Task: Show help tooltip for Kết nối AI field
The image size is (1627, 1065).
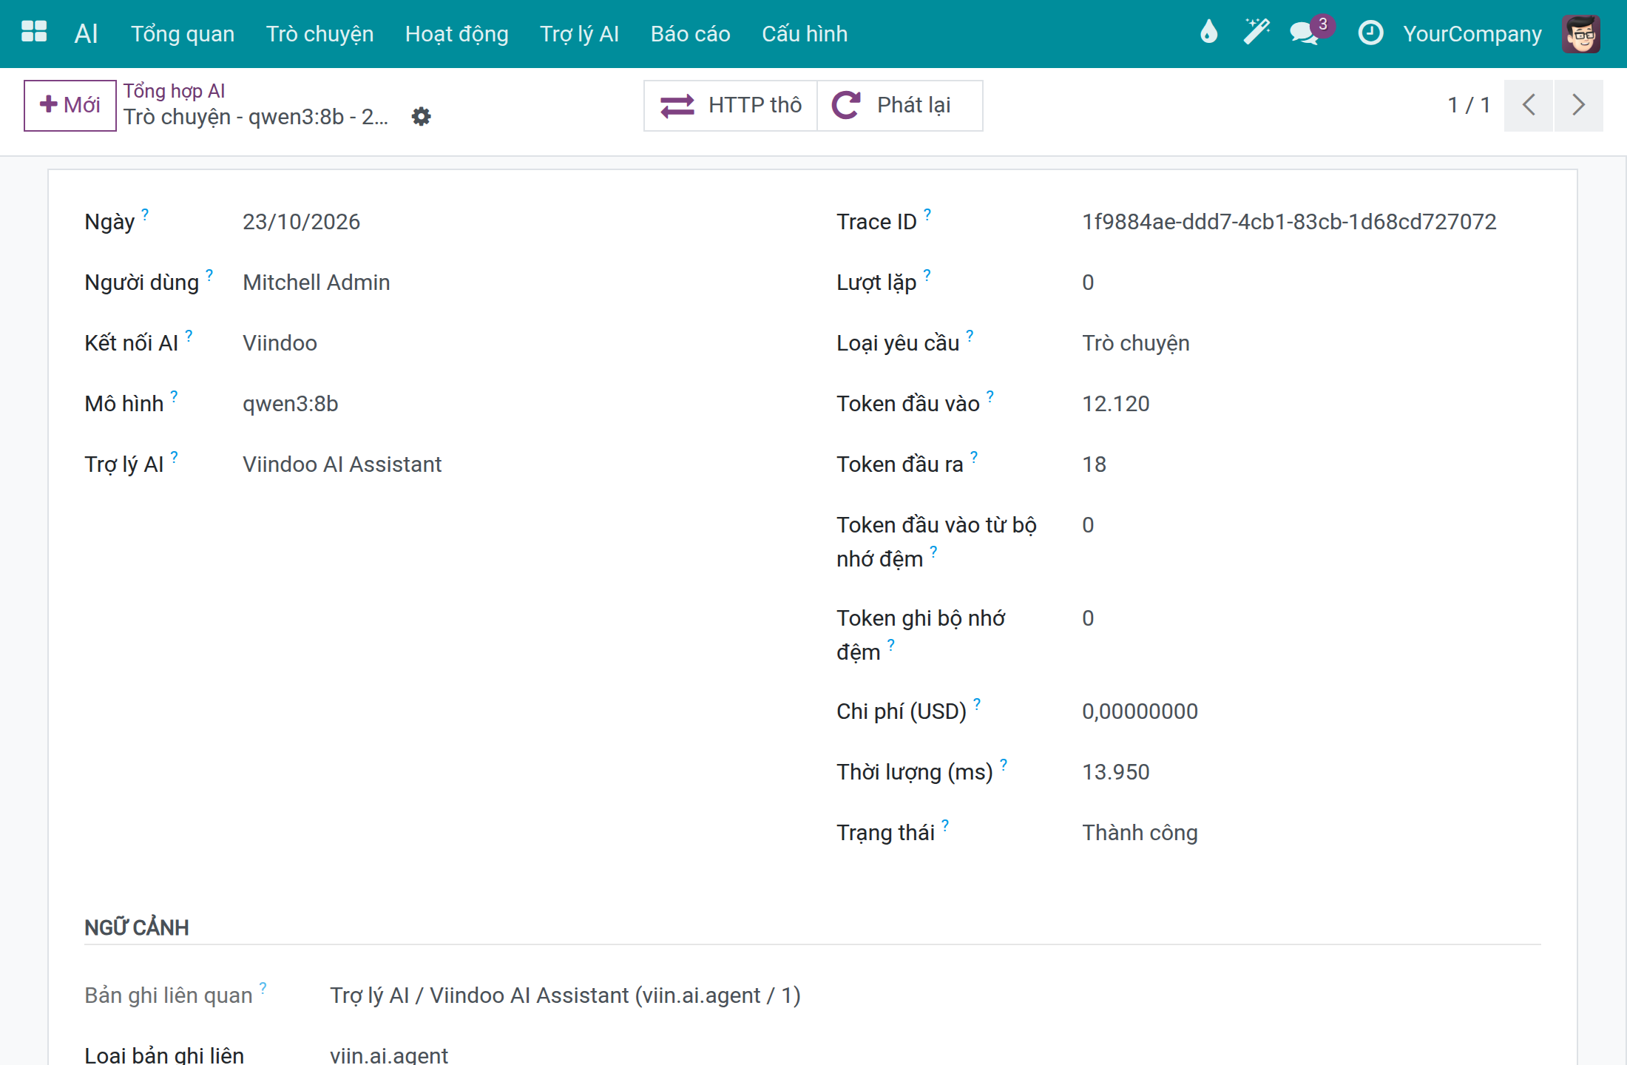Action: pos(189,335)
